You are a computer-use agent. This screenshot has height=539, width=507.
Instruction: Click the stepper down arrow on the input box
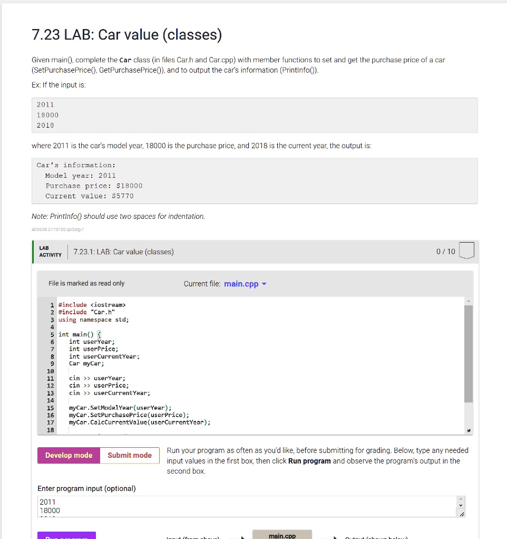[x=461, y=505]
